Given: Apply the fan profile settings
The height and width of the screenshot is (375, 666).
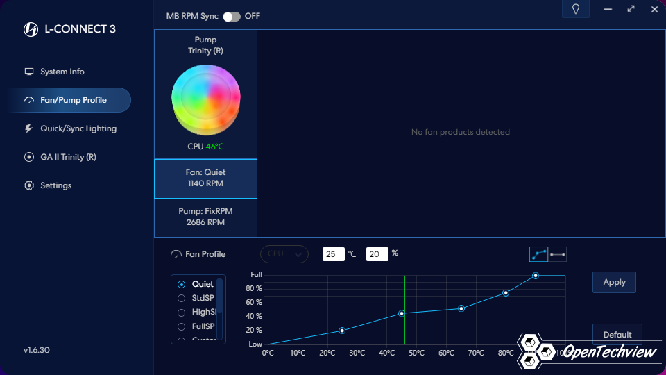Looking at the screenshot, I should (x=614, y=283).
